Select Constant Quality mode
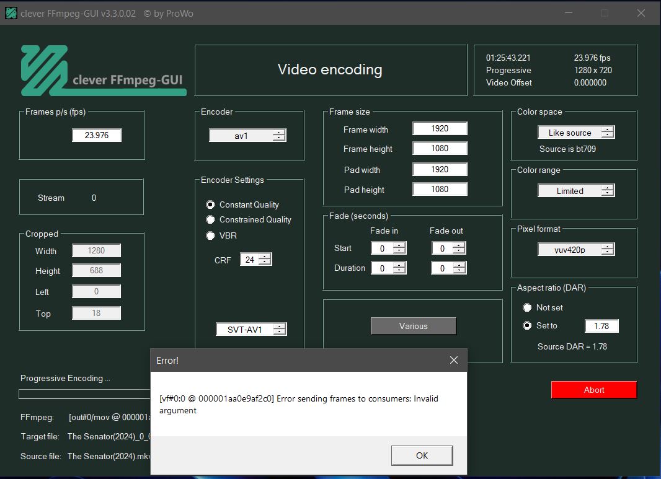The width and height of the screenshot is (661, 479). (210, 204)
